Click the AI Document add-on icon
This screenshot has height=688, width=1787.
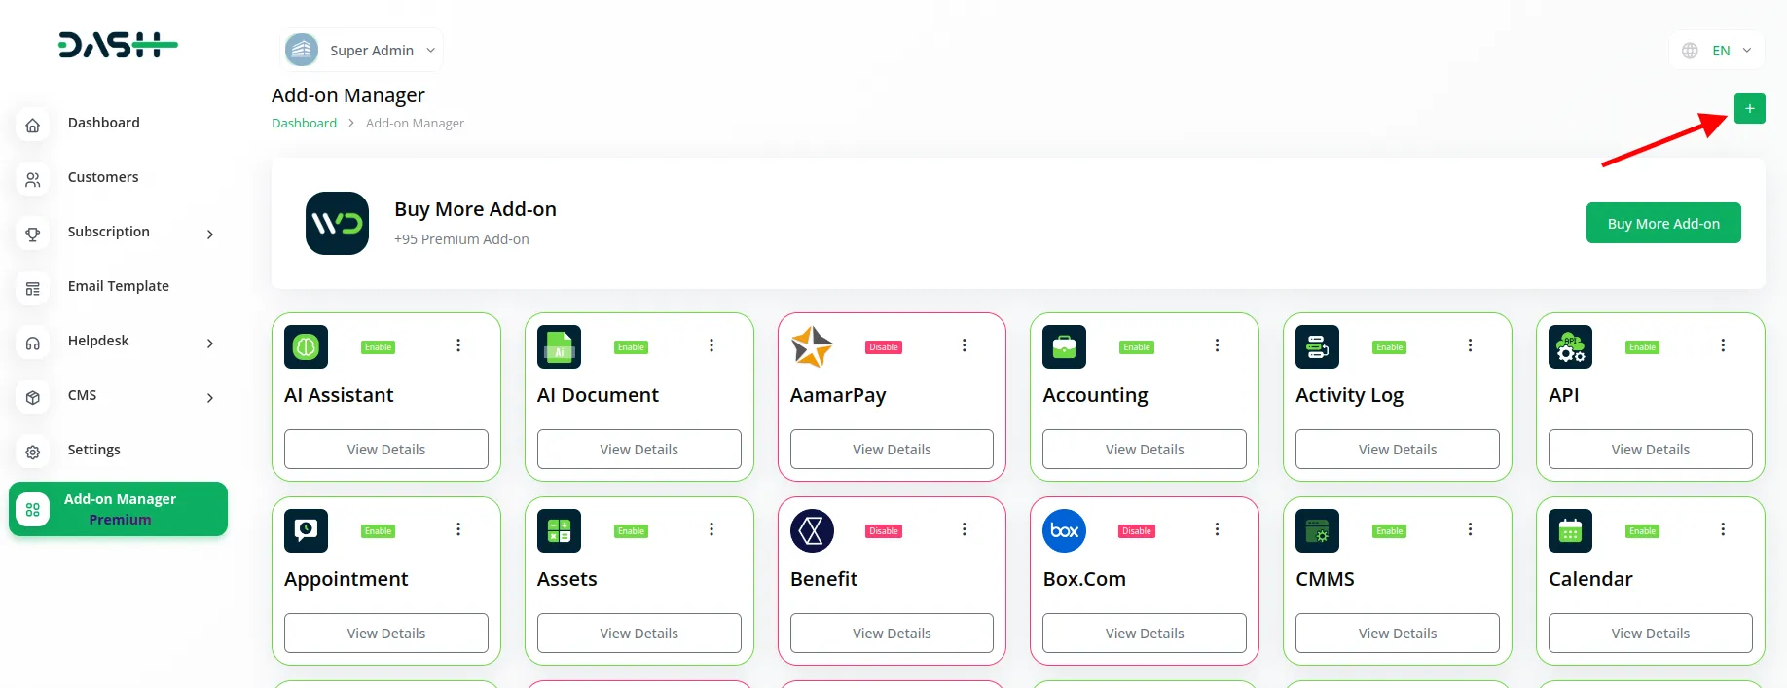click(559, 347)
